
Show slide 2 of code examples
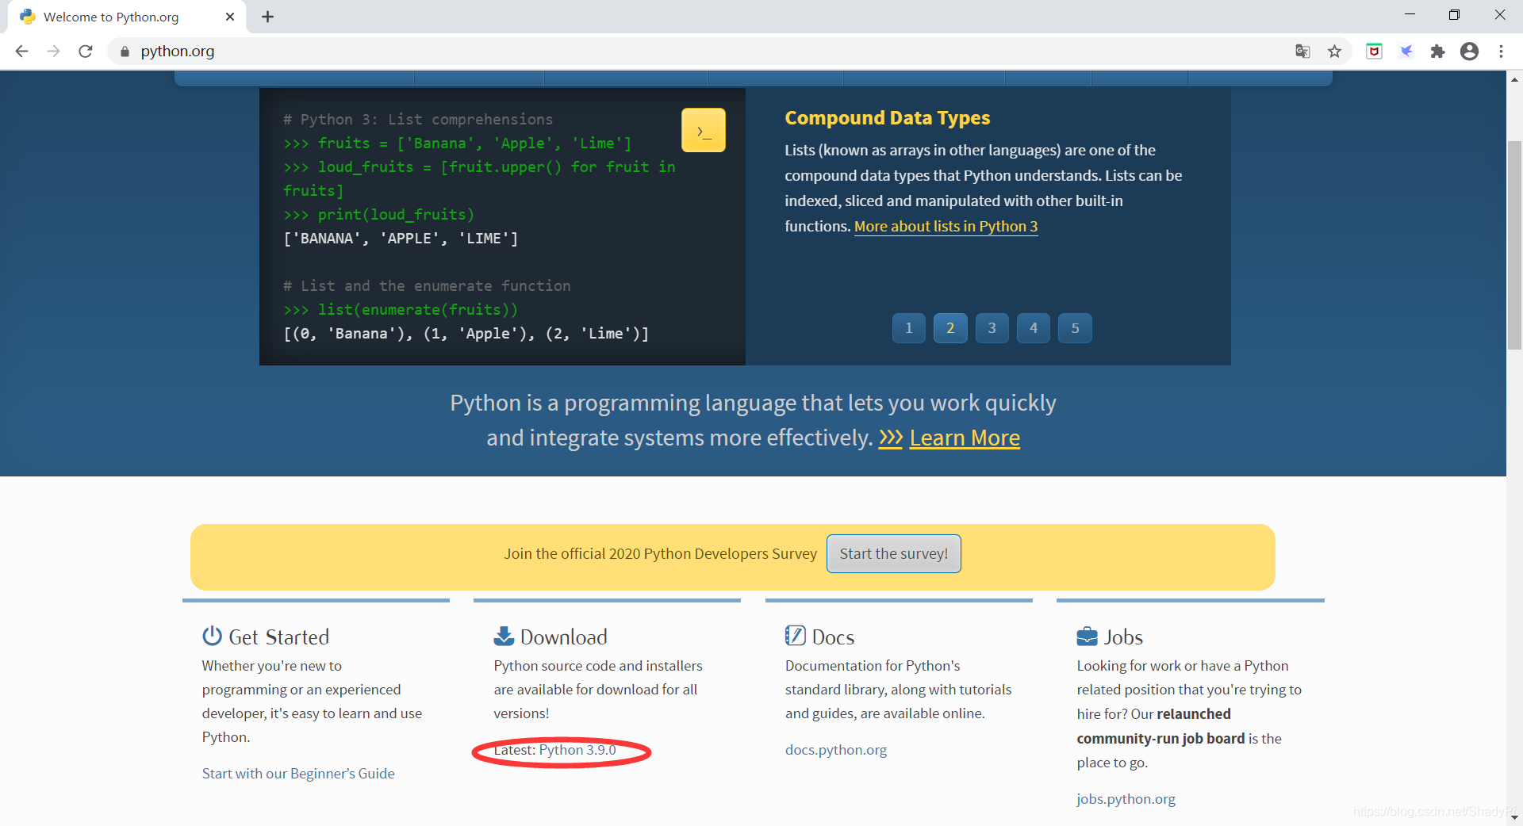click(950, 328)
